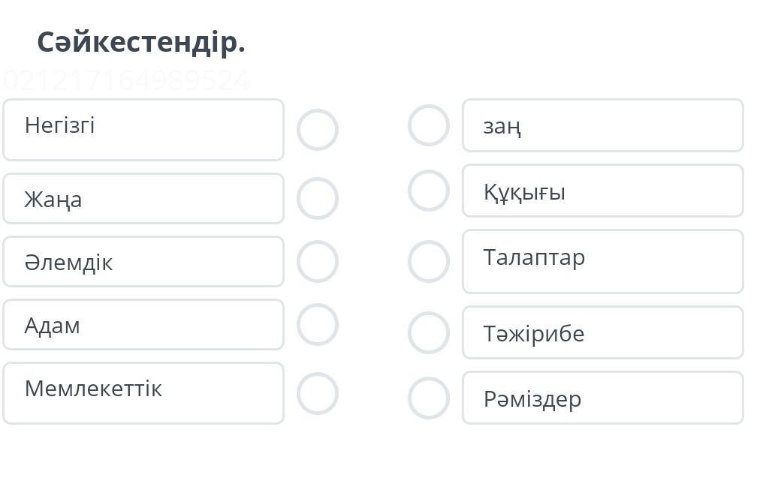The height and width of the screenshot is (478, 769).
Task: Select the radio circle beside Жаңа
Action: [318, 198]
